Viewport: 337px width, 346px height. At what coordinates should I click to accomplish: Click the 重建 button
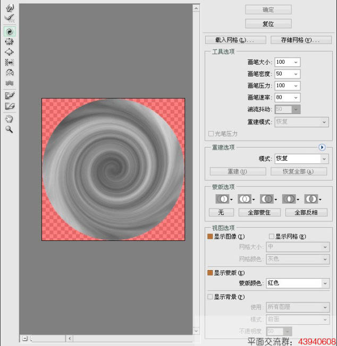click(x=238, y=171)
